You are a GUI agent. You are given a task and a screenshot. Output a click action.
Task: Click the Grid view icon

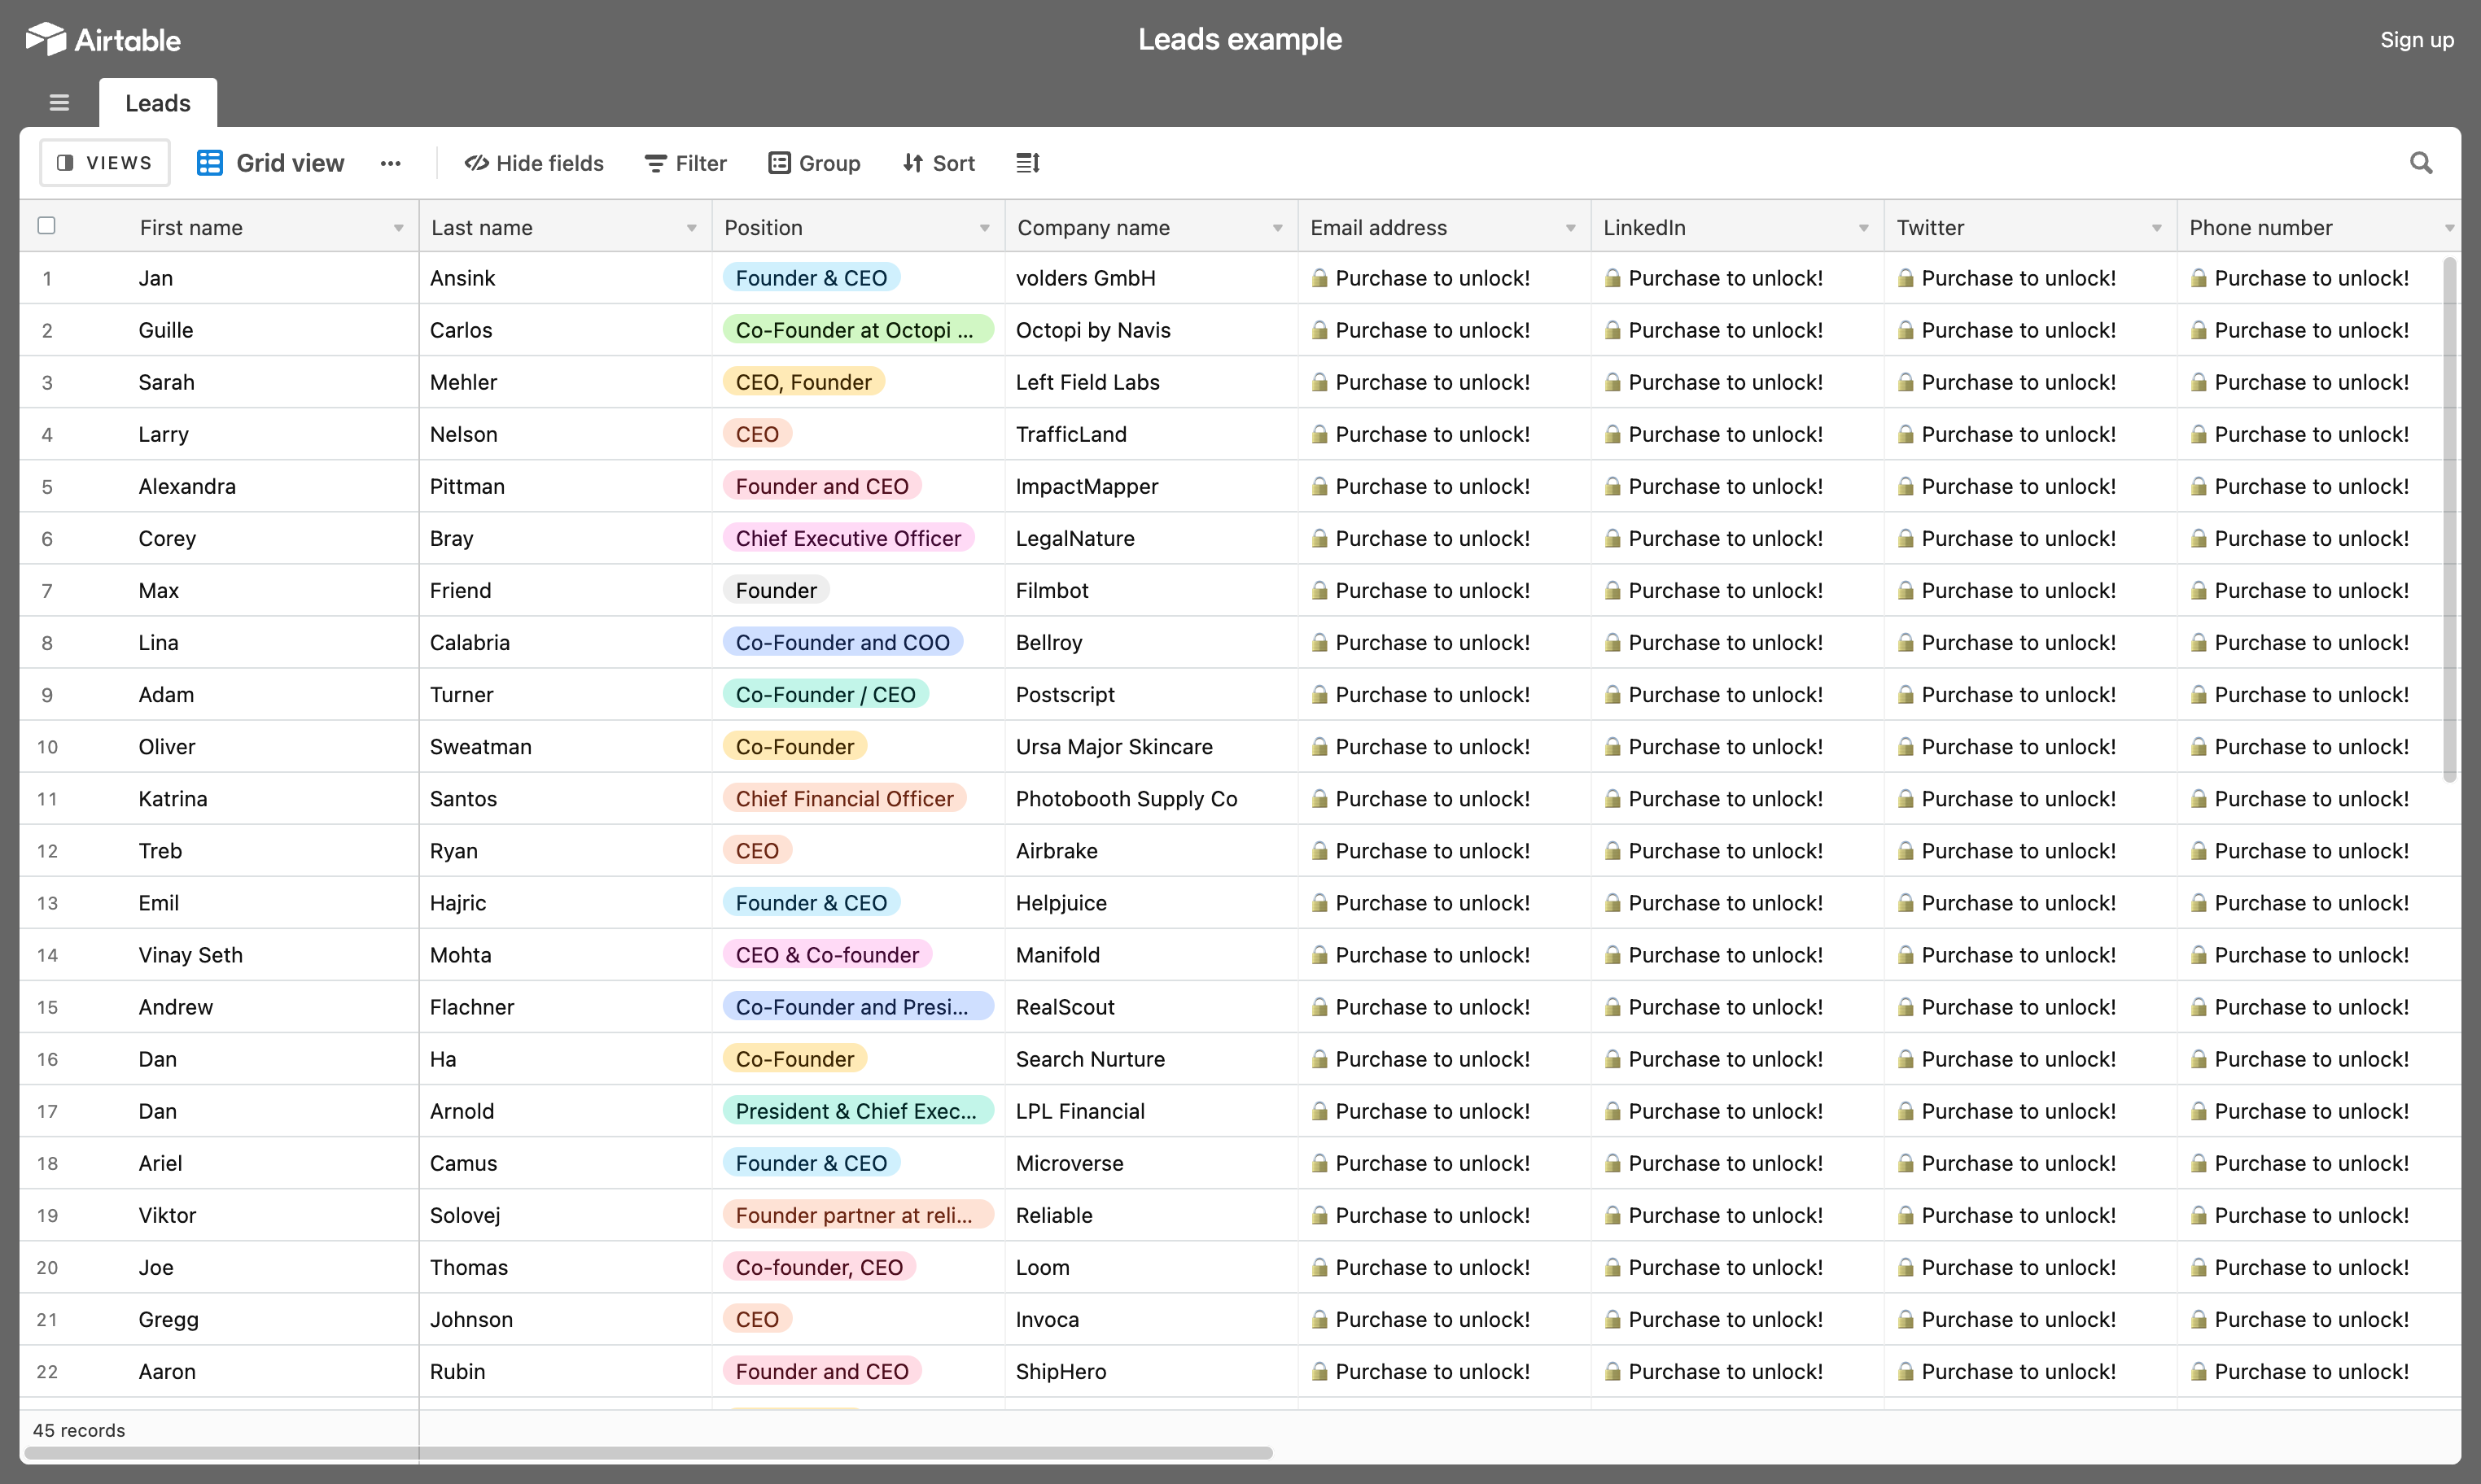click(209, 162)
